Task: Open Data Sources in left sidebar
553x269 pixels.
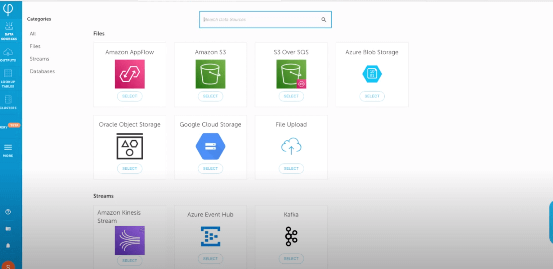Action: (x=9, y=31)
